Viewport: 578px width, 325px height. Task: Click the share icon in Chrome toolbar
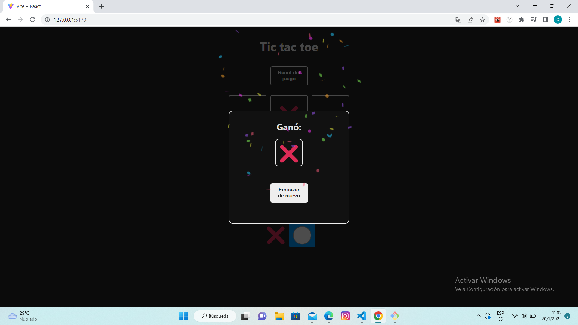470,20
